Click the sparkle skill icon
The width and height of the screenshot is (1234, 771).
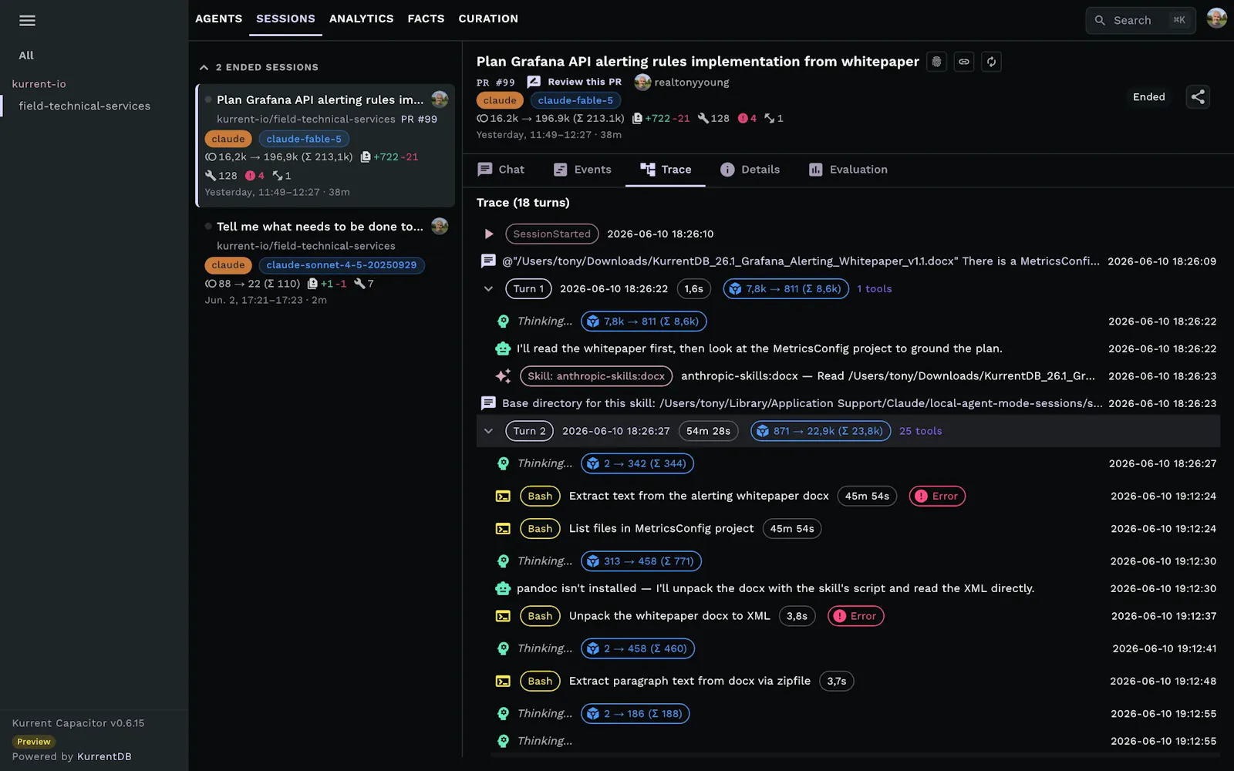[x=503, y=376]
